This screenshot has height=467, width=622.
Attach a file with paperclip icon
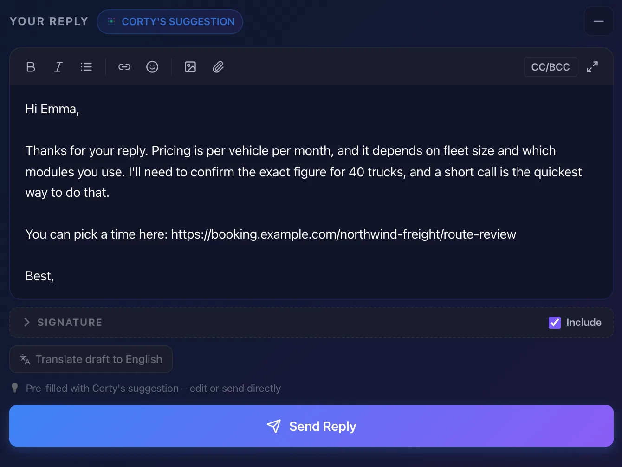218,67
